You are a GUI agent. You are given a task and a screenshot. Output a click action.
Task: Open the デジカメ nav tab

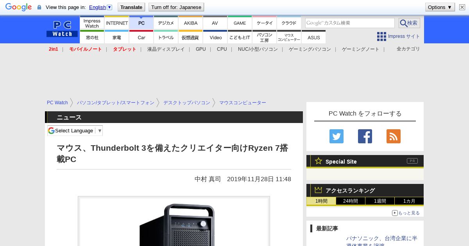[166, 23]
